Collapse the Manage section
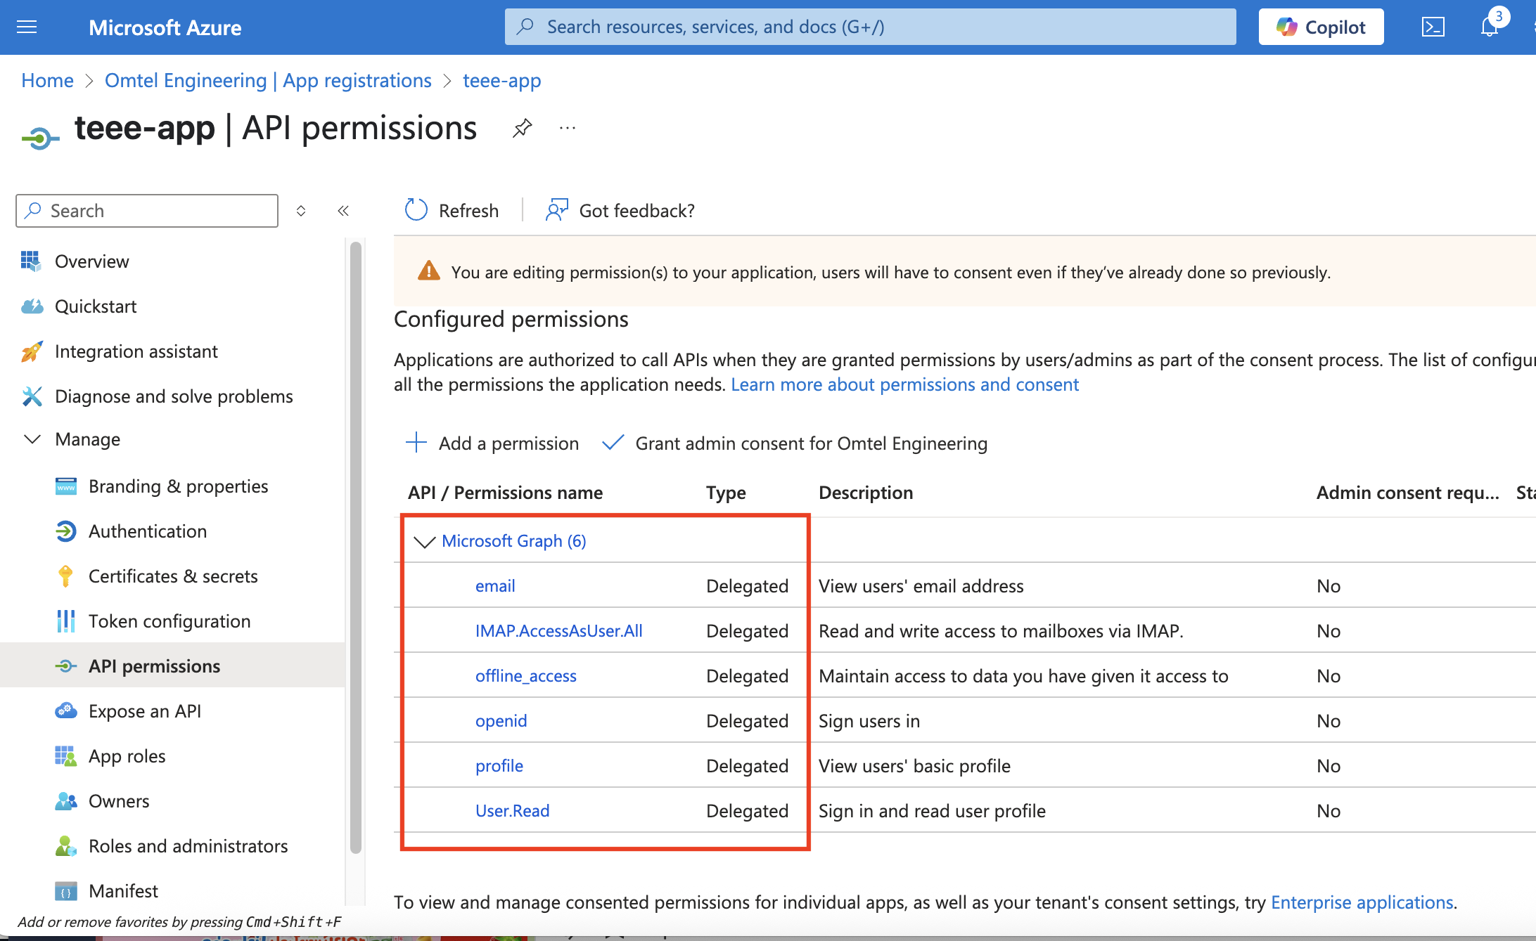The width and height of the screenshot is (1536, 941). pyautogui.click(x=32, y=439)
